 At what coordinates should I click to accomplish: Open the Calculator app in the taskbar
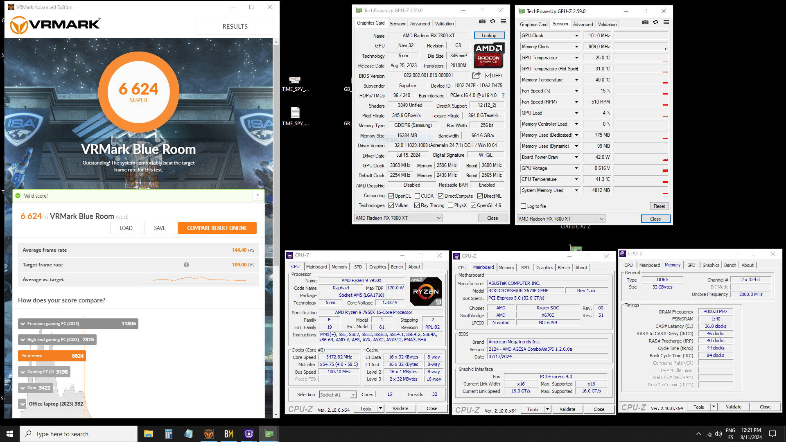pyautogui.click(x=168, y=434)
